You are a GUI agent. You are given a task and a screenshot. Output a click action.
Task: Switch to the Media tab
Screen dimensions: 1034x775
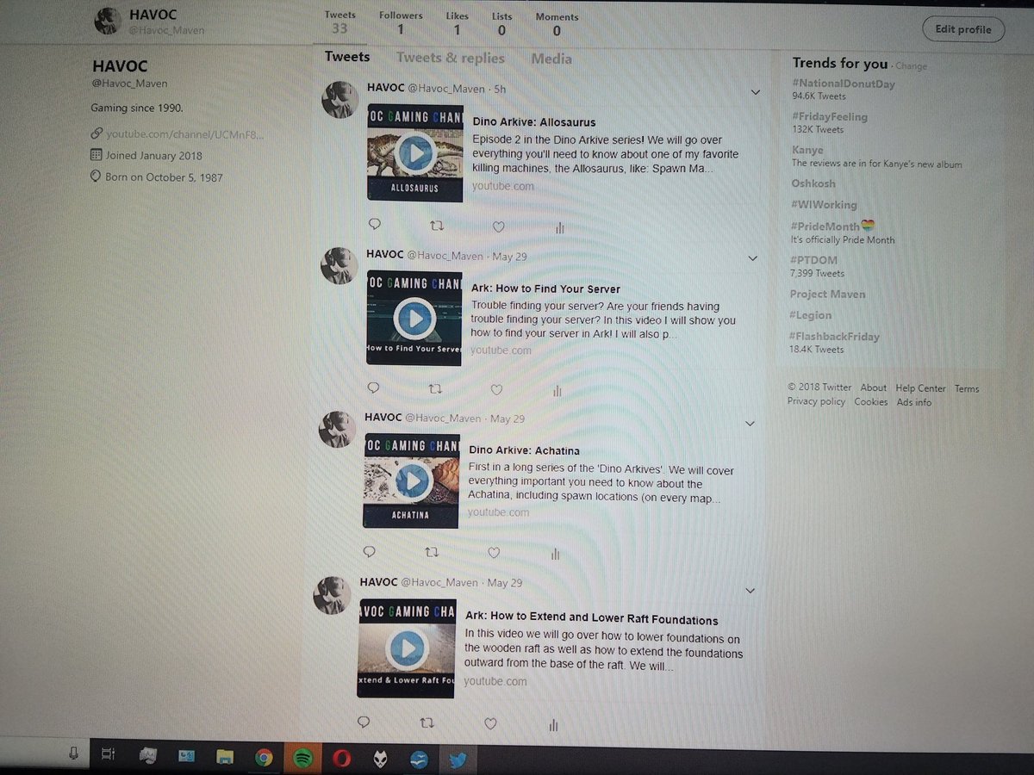[551, 59]
